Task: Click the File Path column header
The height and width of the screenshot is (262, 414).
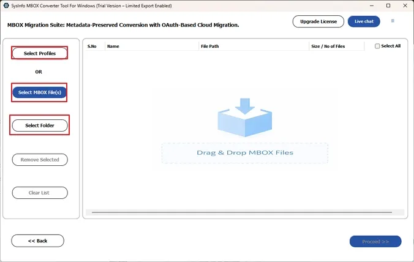Action: pyautogui.click(x=210, y=46)
